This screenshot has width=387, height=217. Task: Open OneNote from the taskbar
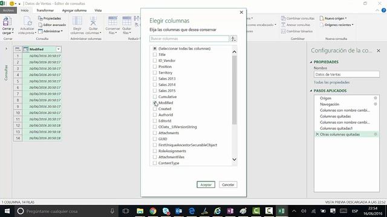(x=230, y=211)
